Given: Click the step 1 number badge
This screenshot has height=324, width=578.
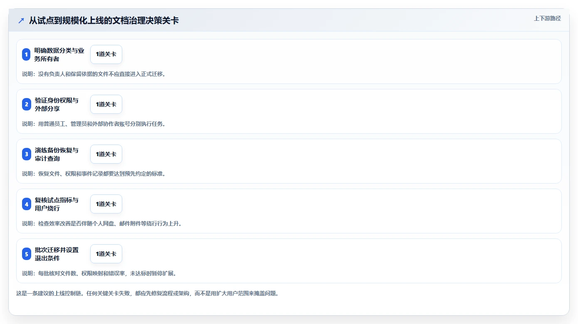Looking at the screenshot, I should (x=26, y=54).
